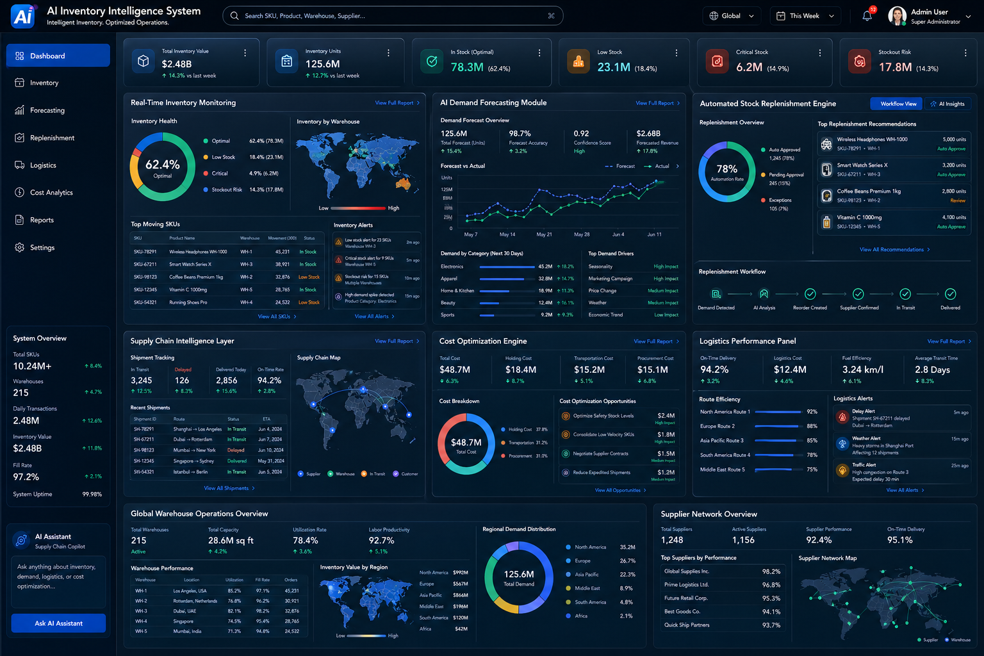Click the Smart Watch Series X icon

coord(826,170)
